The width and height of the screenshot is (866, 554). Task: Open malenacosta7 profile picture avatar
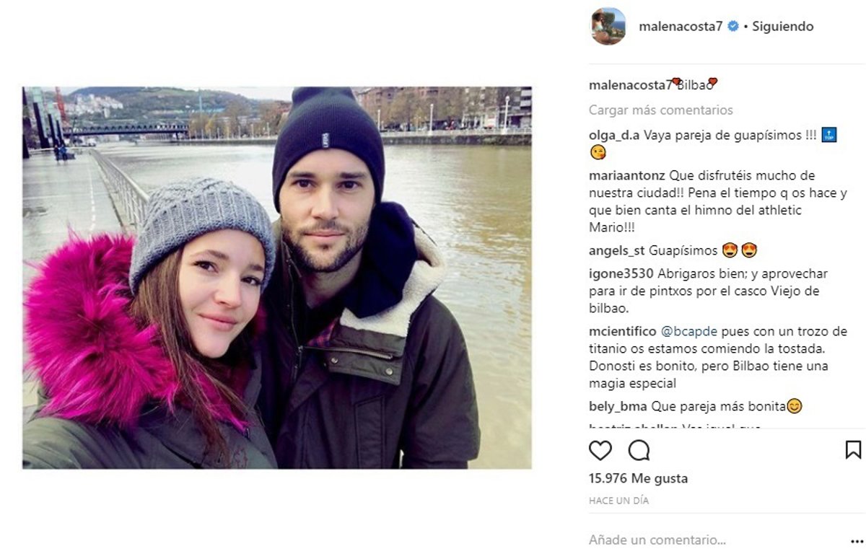(x=608, y=27)
